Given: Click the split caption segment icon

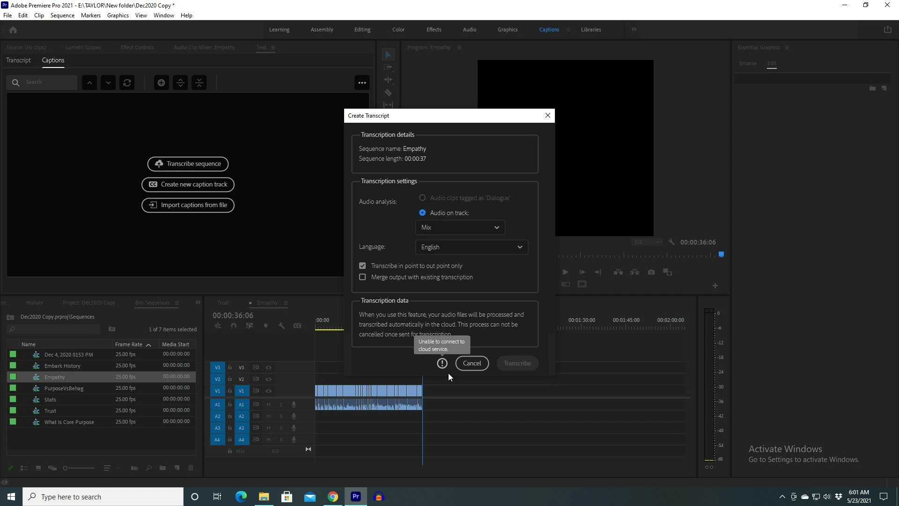Looking at the screenshot, I should pyautogui.click(x=180, y=83).
